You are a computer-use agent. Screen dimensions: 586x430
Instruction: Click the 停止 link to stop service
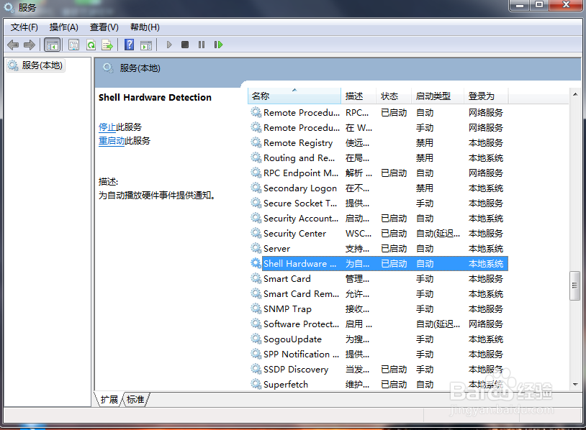click(x=107, y=127)
